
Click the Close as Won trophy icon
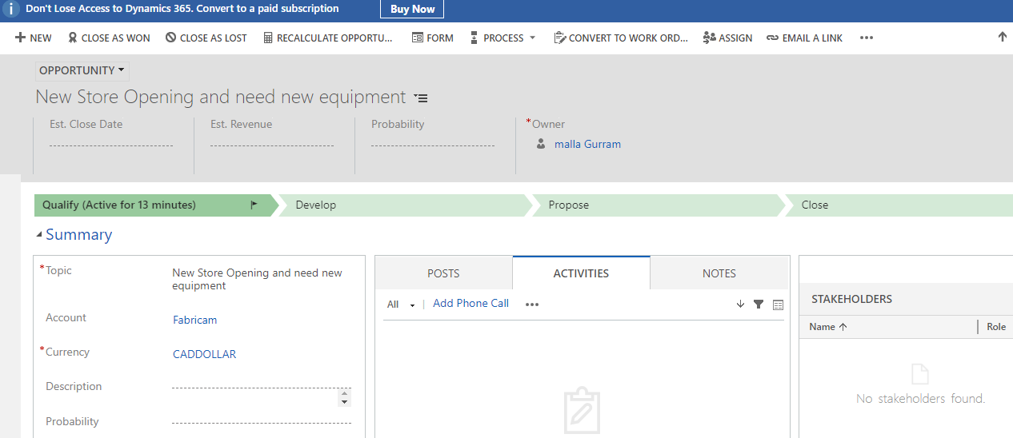[x=73, y=38]
